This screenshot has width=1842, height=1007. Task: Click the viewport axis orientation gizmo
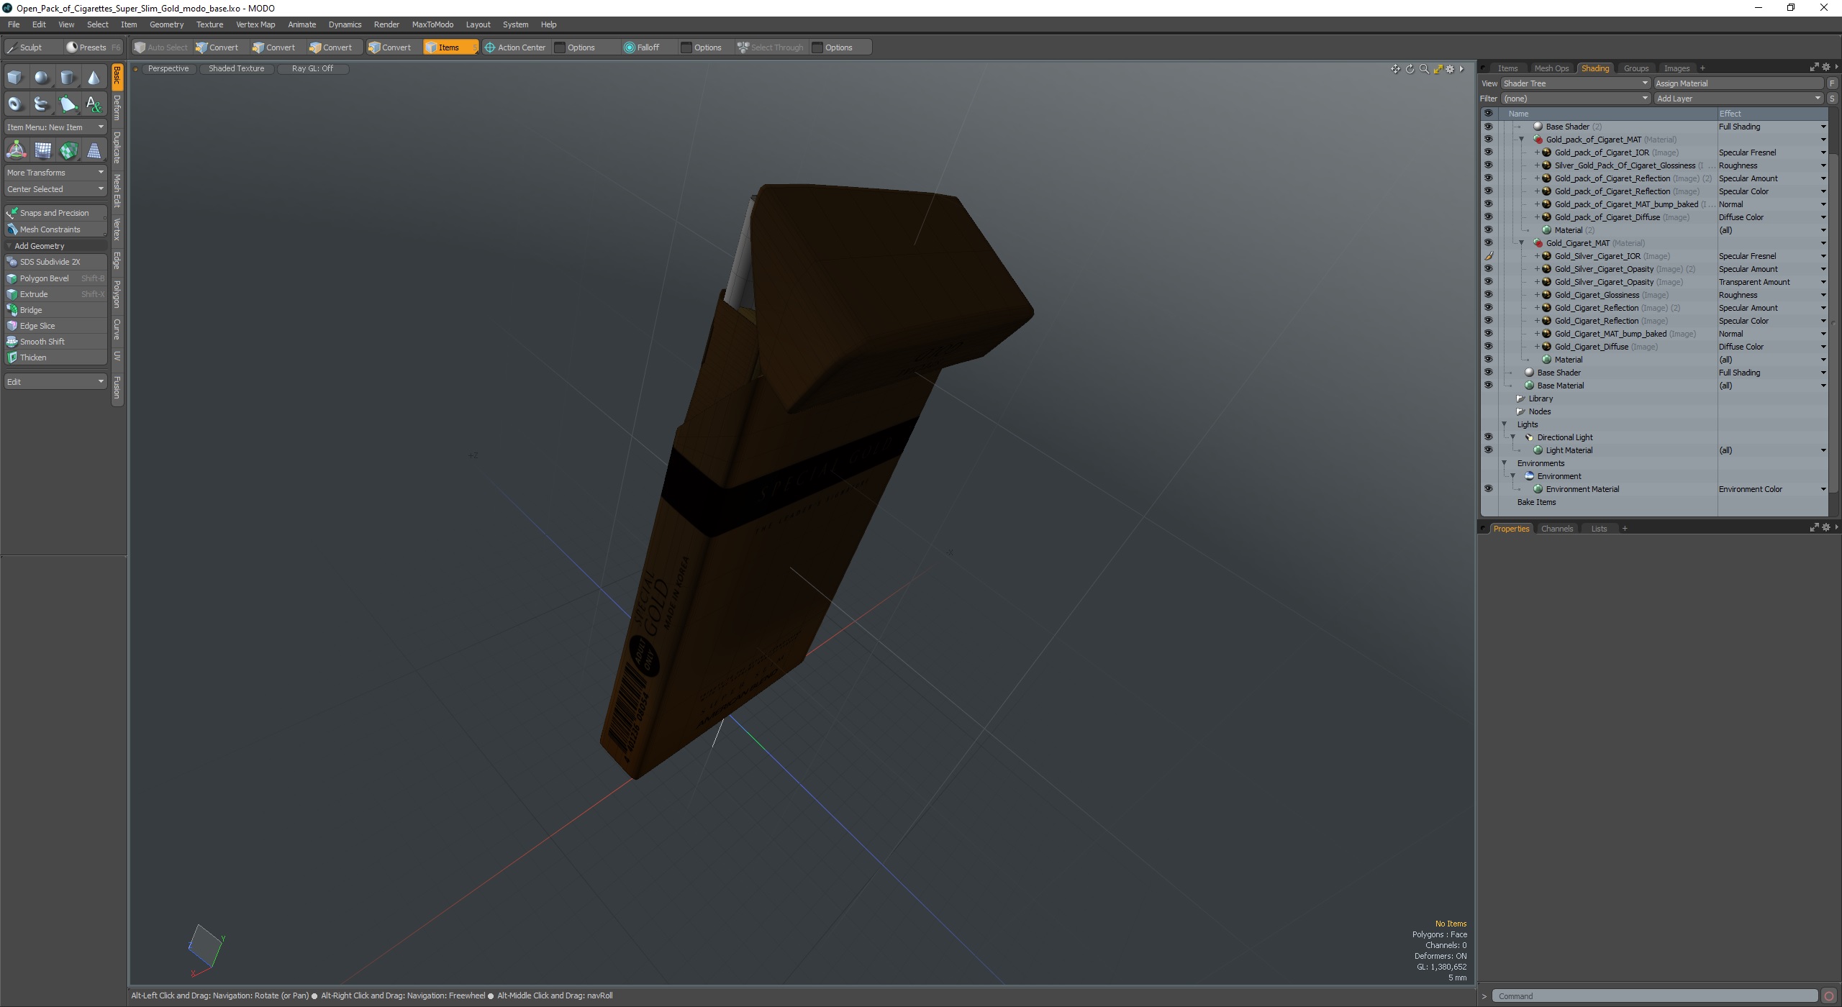(x=207, y=949)
